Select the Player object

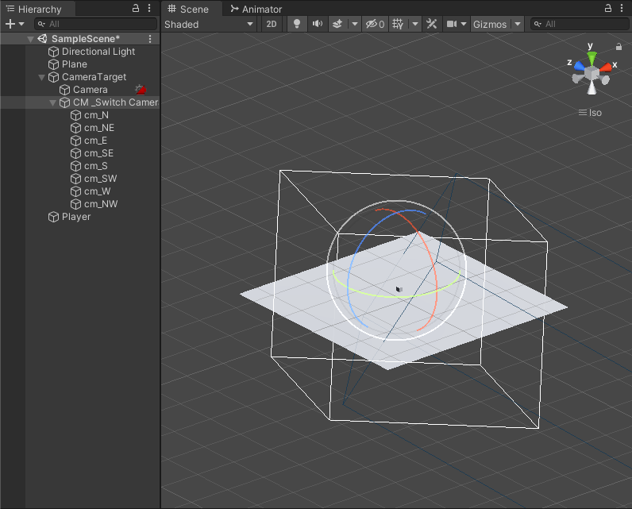pos(75,217)
